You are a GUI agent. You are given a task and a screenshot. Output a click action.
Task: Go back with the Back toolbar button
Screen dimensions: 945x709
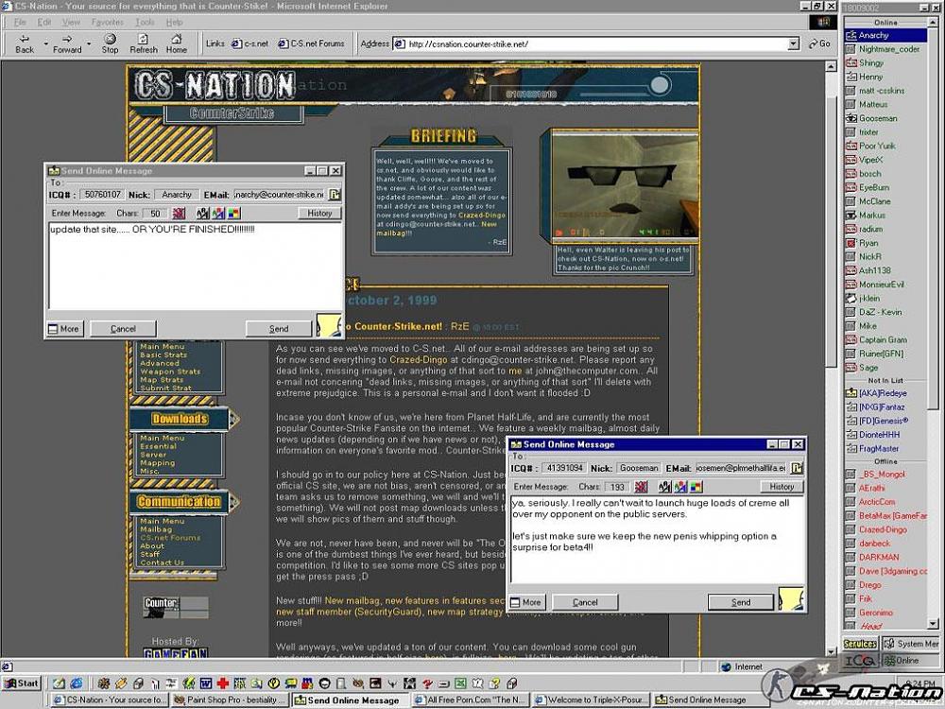25,44
